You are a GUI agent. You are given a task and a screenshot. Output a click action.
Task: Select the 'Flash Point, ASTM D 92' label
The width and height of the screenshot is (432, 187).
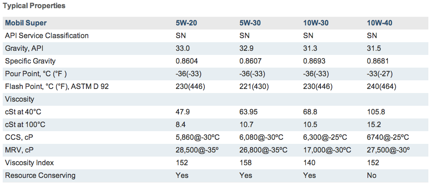coord(57,87)
